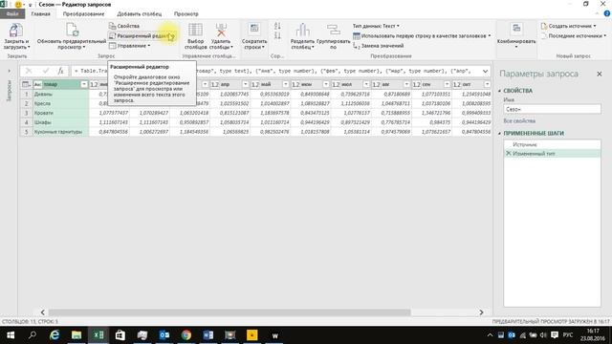The image size is (612, 344).
Task: Click the fx function icon
Action: (60, 71)
